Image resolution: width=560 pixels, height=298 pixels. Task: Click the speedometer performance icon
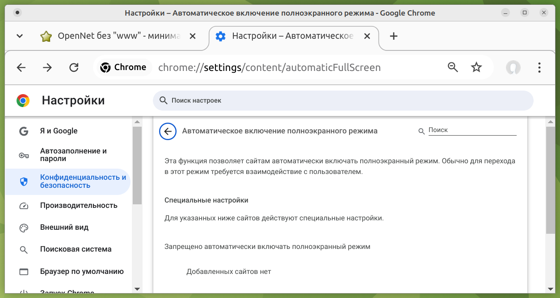24,206
